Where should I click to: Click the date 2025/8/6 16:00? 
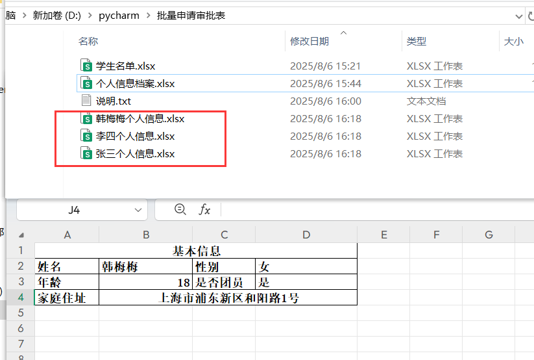(x=325, y=101)
